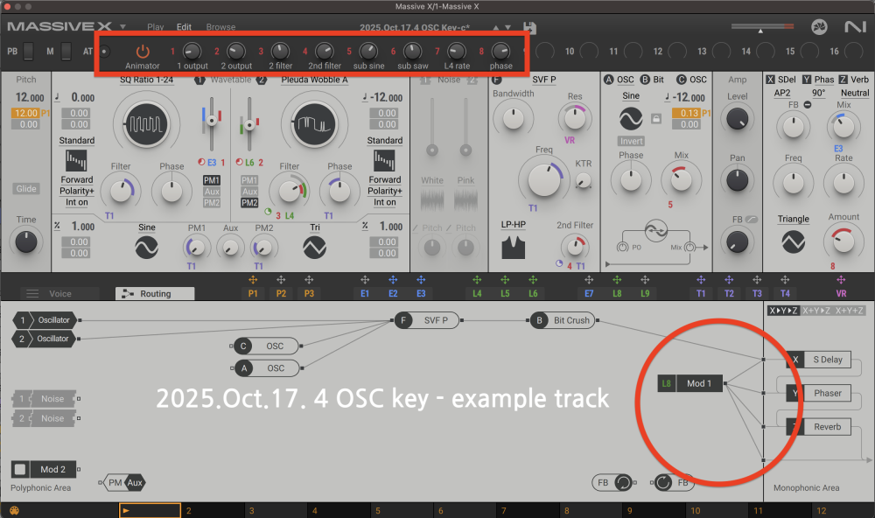This screenshot has height=518, width=875.
Task: Click the Tri phase mod oscillator icon
Action: pos(315,248)
